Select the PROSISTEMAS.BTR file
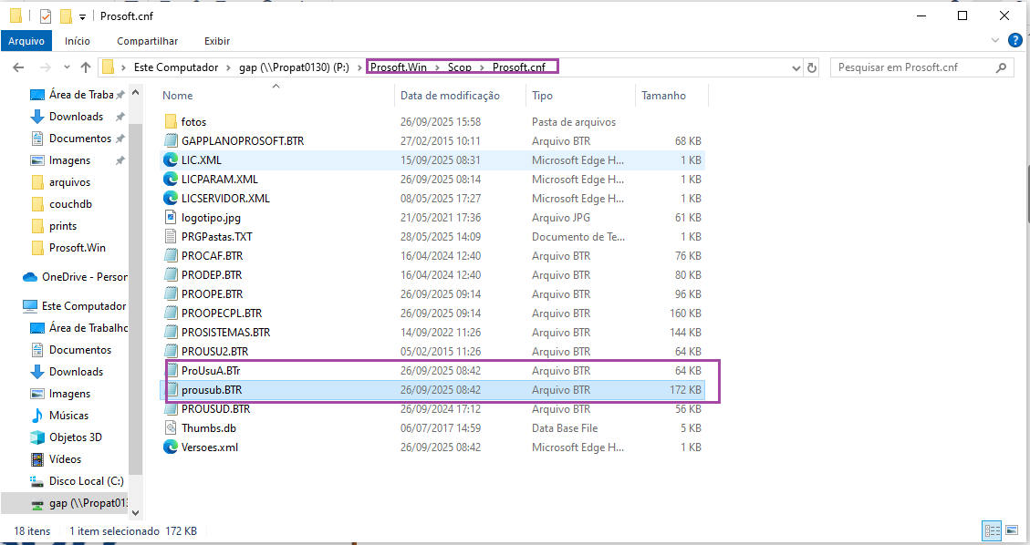1030x545 pixels. pos(433,333)
